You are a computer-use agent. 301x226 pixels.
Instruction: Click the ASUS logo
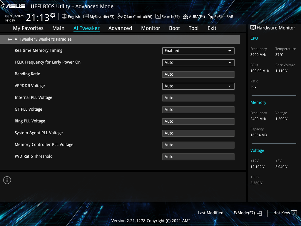(16, 6)
